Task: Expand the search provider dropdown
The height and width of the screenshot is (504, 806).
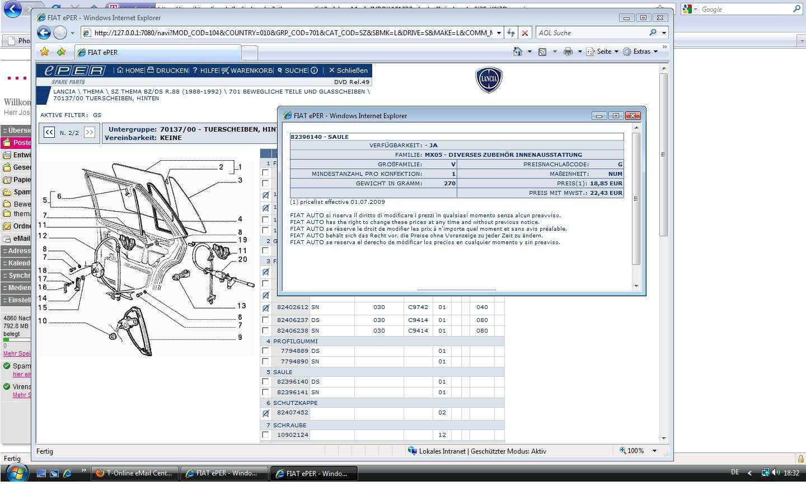Action: click(x=664, y=33)
